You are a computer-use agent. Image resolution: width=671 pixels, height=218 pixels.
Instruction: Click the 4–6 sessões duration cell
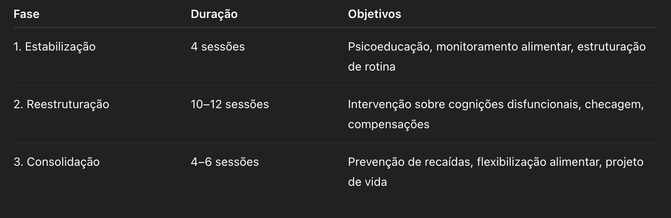pos(225,162)
